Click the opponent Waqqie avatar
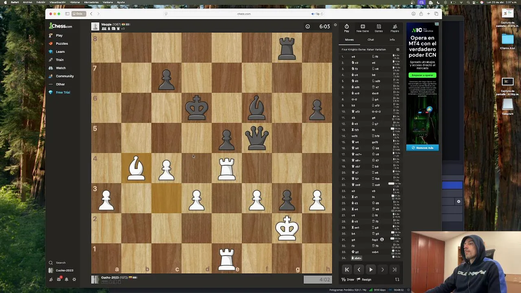This screenshot has width=521, height=293. click(x=95, y=27)
